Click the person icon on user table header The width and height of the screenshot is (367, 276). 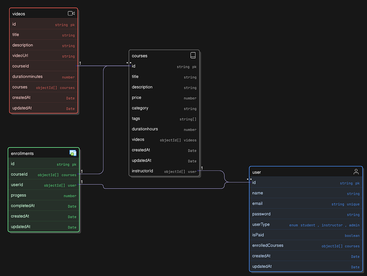(x=356, y=172)
